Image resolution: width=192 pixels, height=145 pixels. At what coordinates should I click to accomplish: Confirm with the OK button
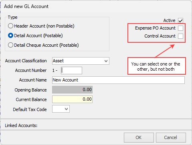139,137
